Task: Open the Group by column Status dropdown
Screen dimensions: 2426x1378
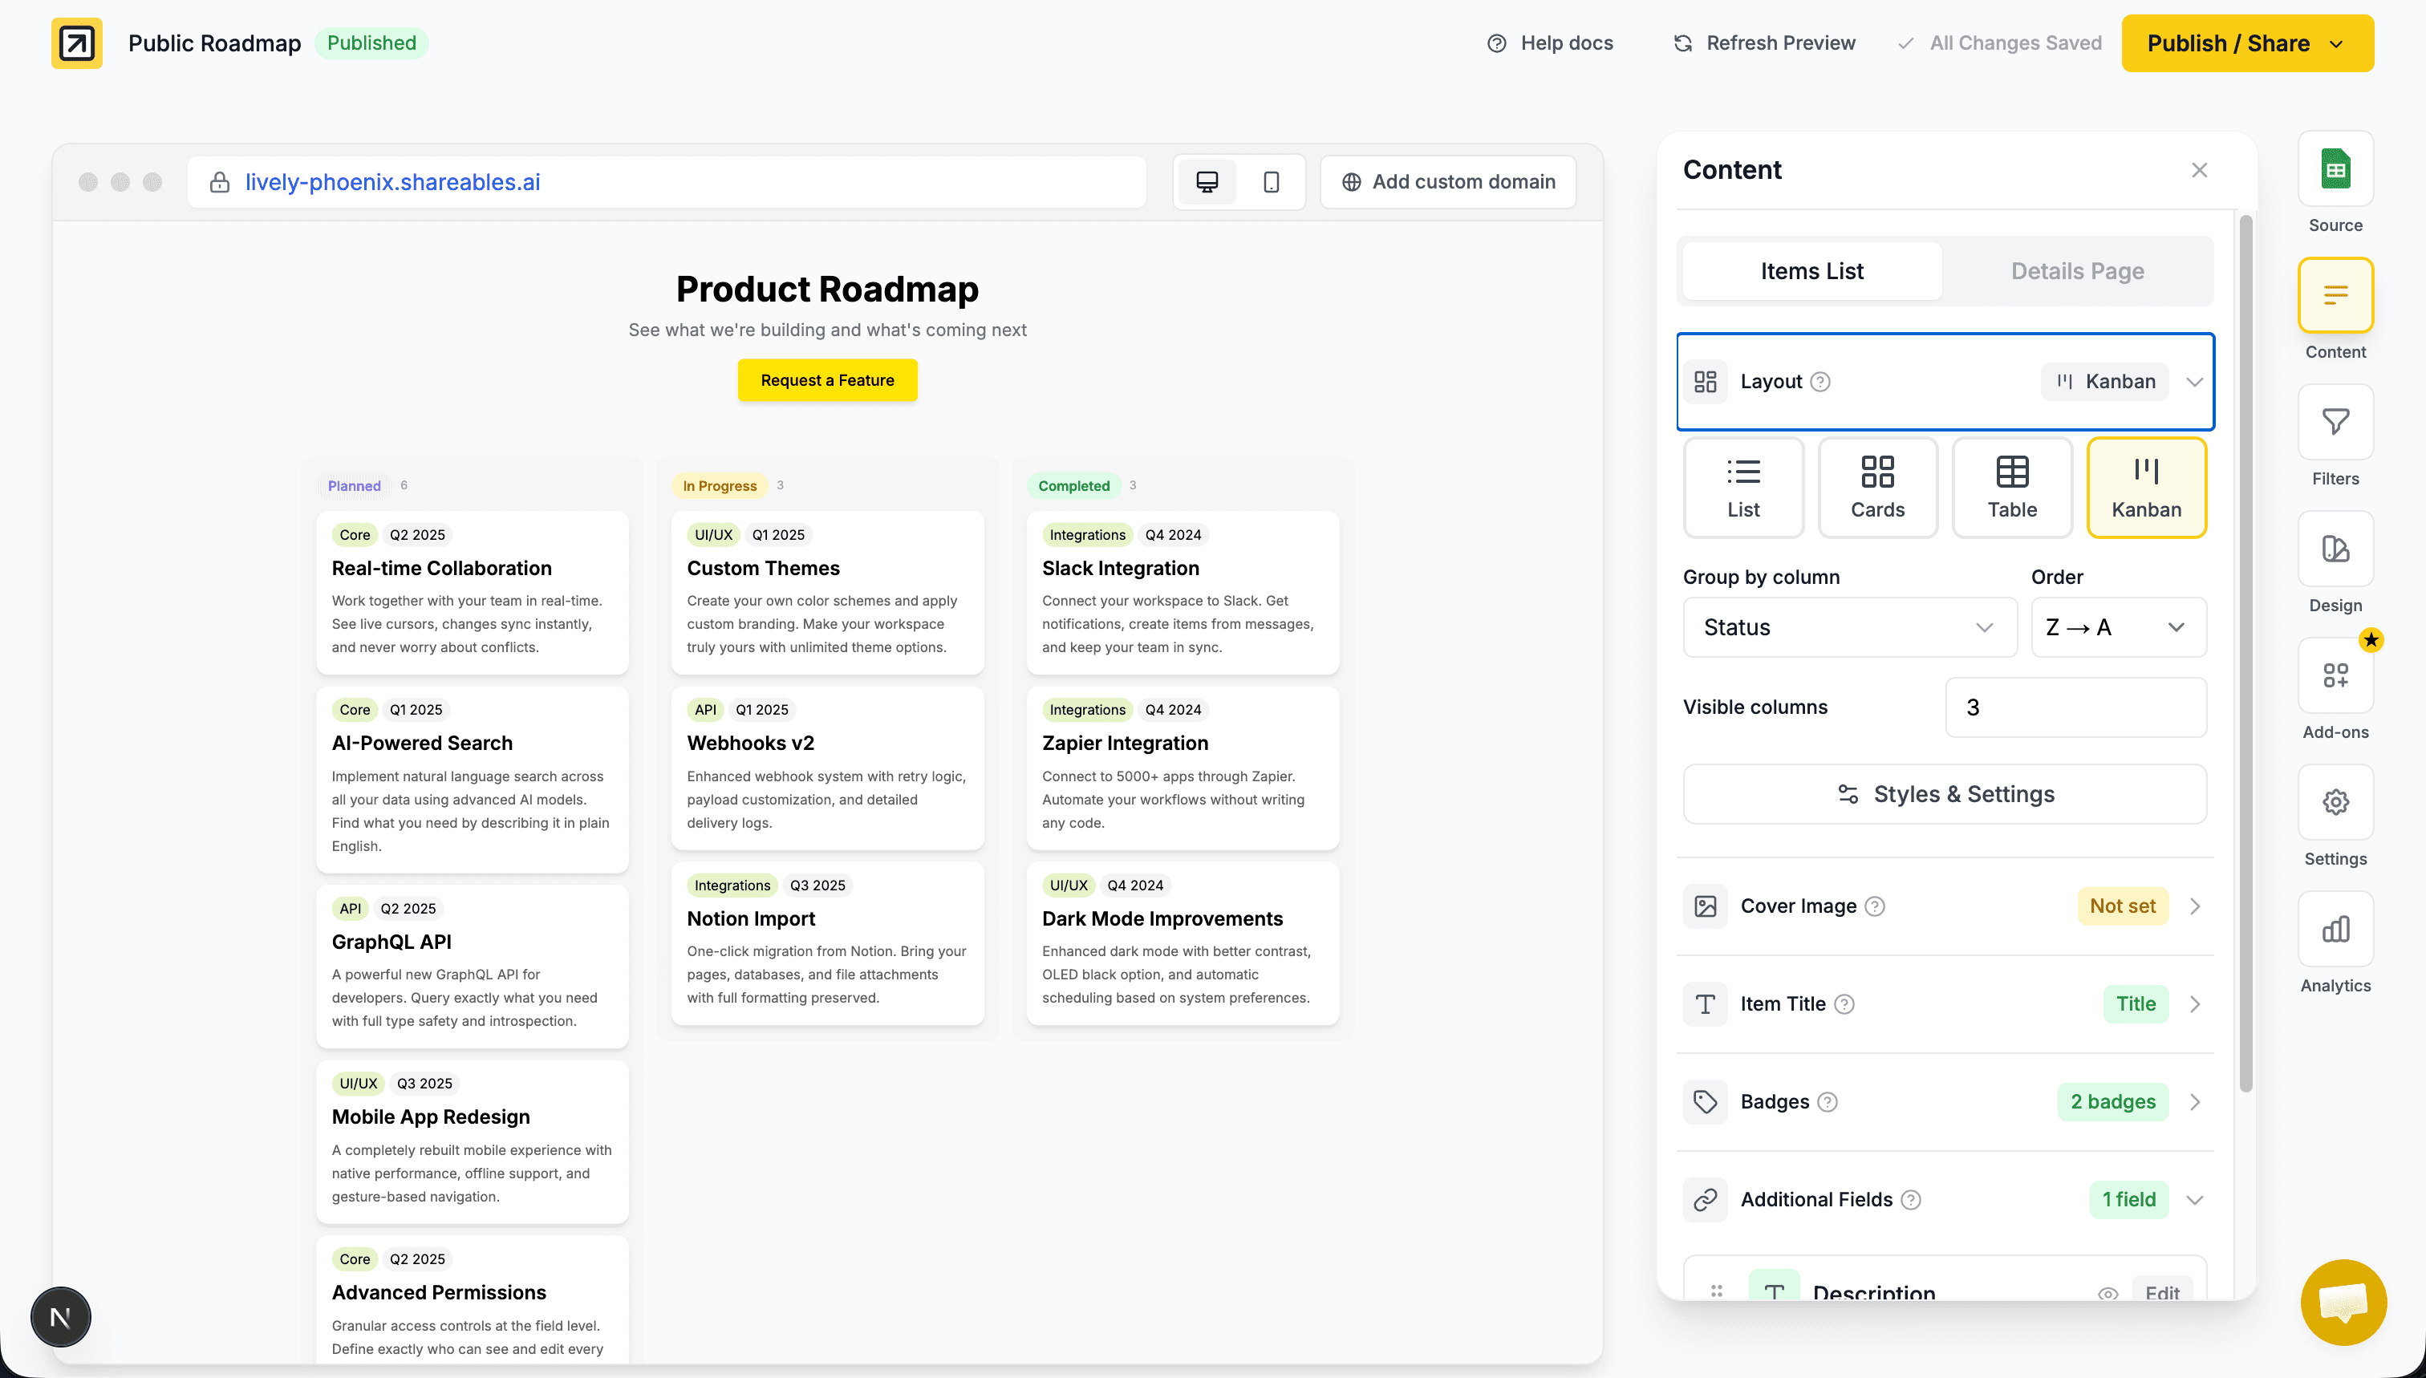Action: tap(1848, 626)
